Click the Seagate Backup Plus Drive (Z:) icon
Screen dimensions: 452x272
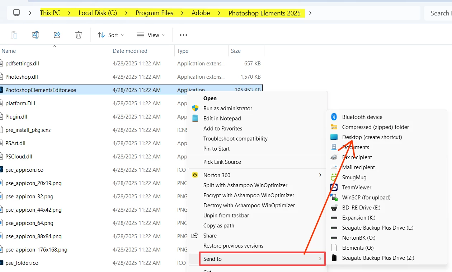(334, 258)
